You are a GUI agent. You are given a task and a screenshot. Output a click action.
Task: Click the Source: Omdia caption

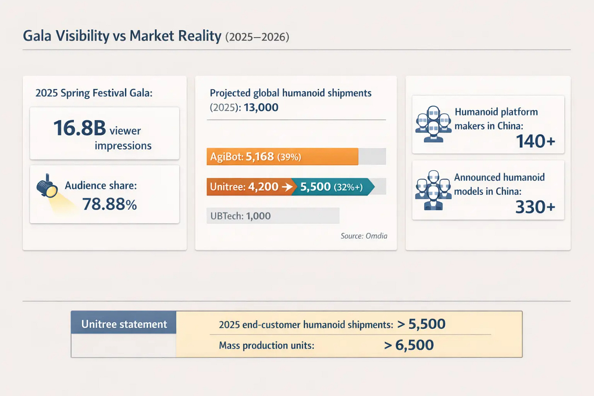click(364, 236)
